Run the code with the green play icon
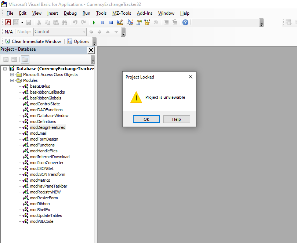Image resolution: width=297 pixels, height=243 pixels. click(94, 22)
